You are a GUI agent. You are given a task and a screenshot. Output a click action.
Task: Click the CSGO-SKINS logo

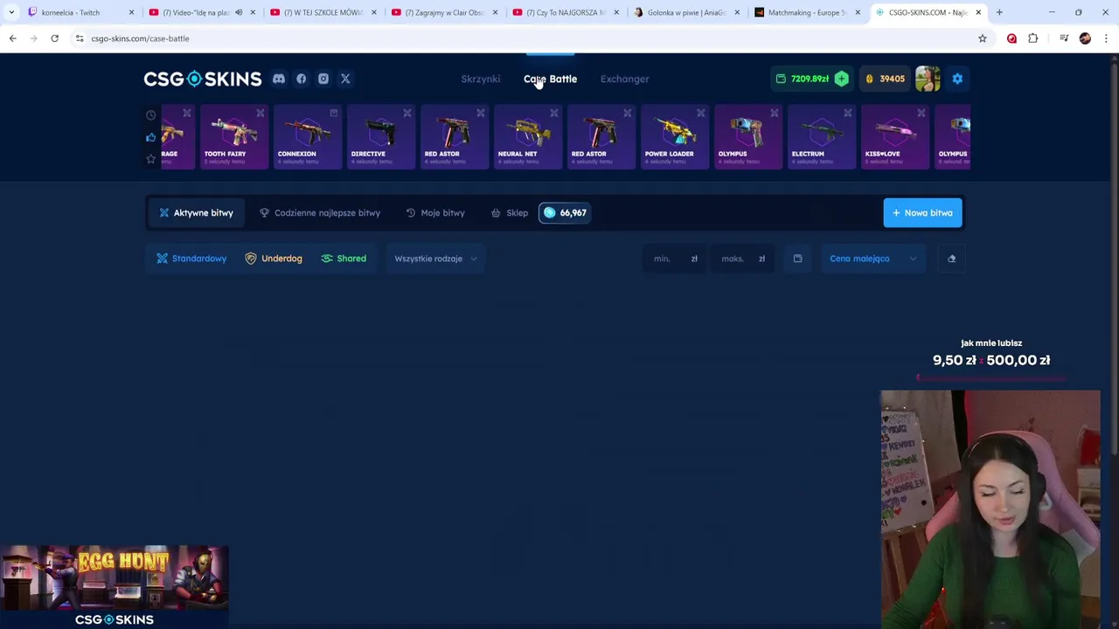203,79
